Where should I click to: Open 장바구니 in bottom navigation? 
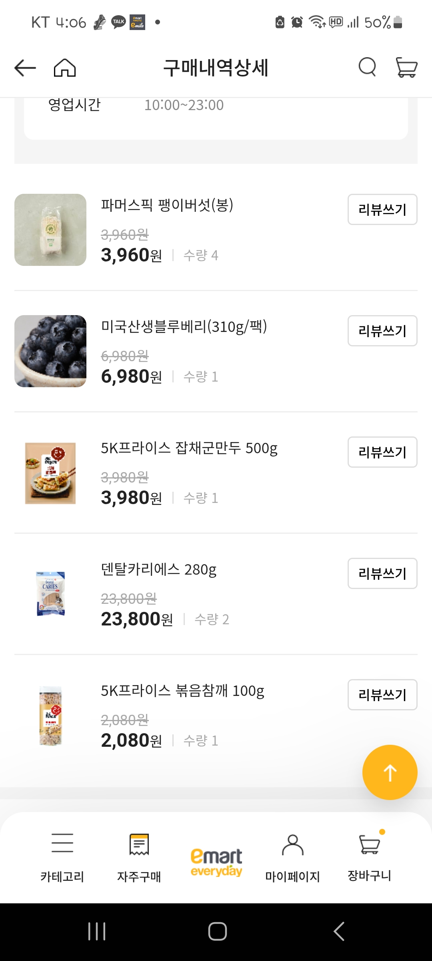click(x=370, y=857)
